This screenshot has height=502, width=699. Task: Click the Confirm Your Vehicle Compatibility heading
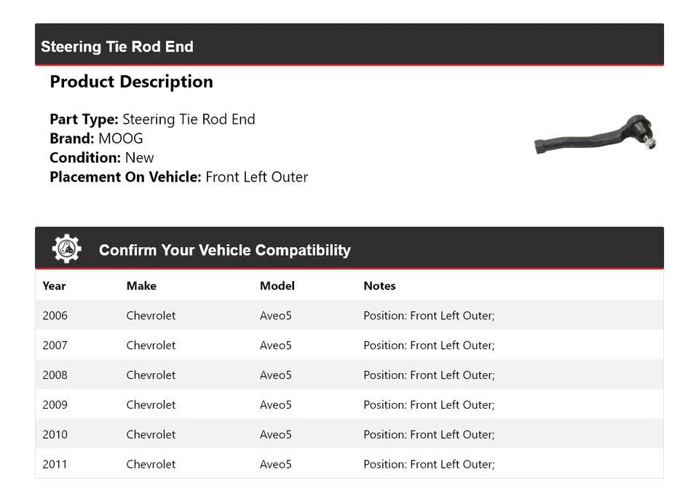tap(224, 250)
